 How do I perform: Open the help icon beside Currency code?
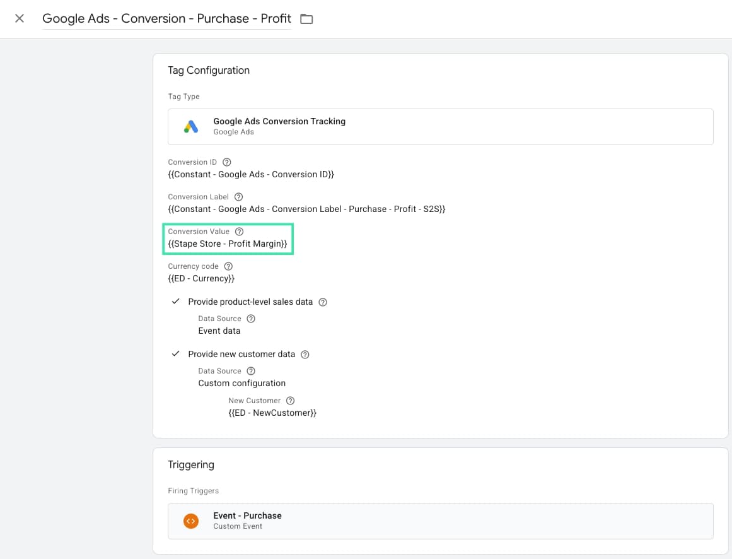[x=228, y=266]
